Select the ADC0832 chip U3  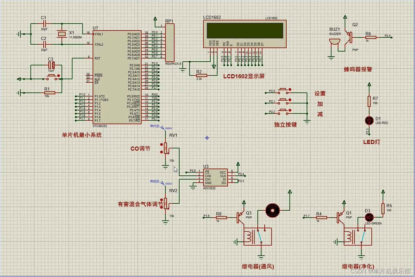coord(215,178)
